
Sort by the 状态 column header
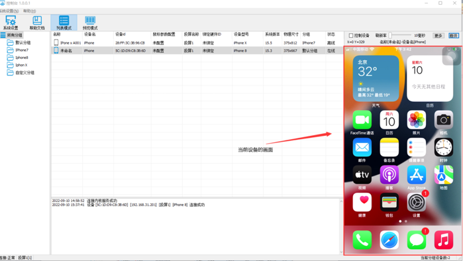(331, 34)
